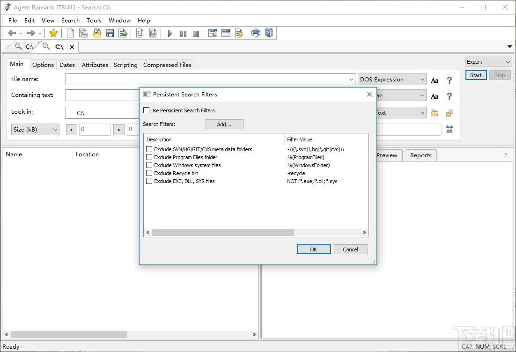This screenshot has height=352, width=516.
Task: Open DOS Expression type dropdown
Action: pos(392,79)
